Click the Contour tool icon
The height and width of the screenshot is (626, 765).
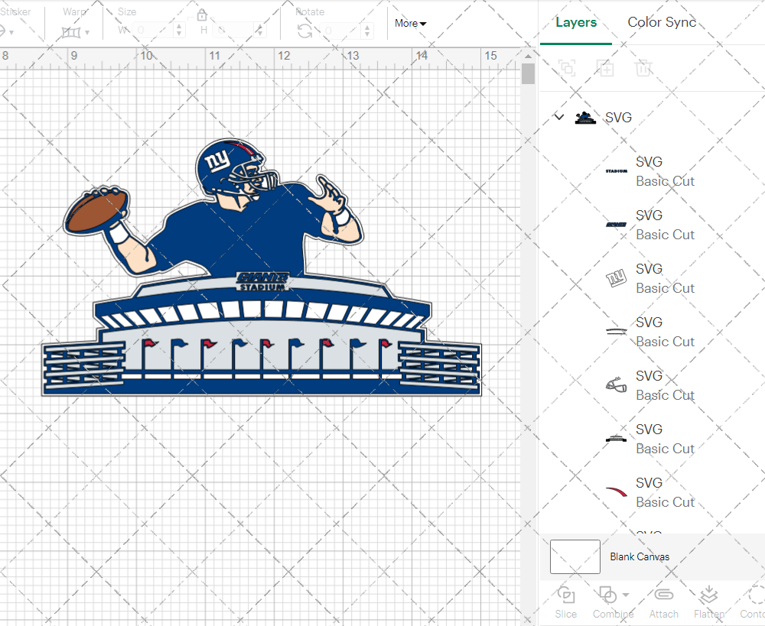click(757, 595)
